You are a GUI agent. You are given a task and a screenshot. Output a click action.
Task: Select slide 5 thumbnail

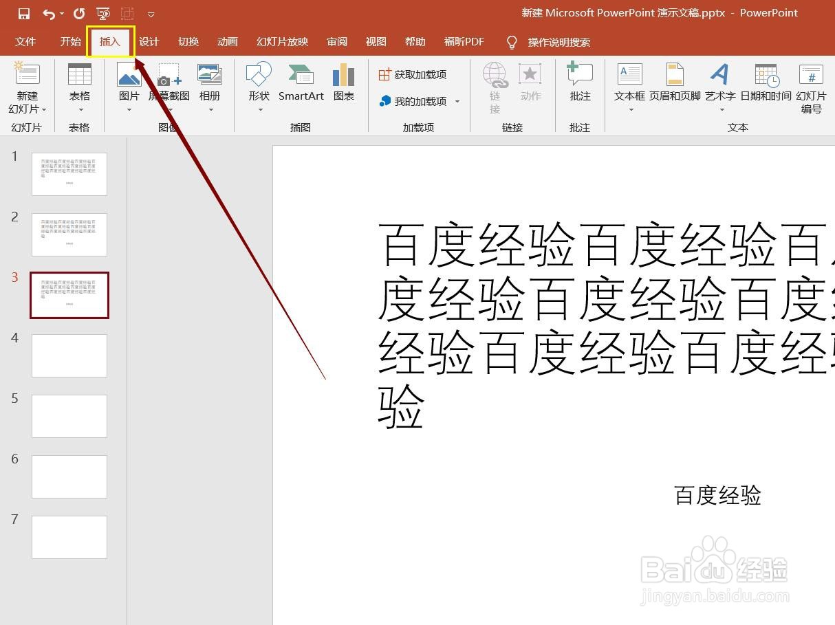[x=69, y=416]
